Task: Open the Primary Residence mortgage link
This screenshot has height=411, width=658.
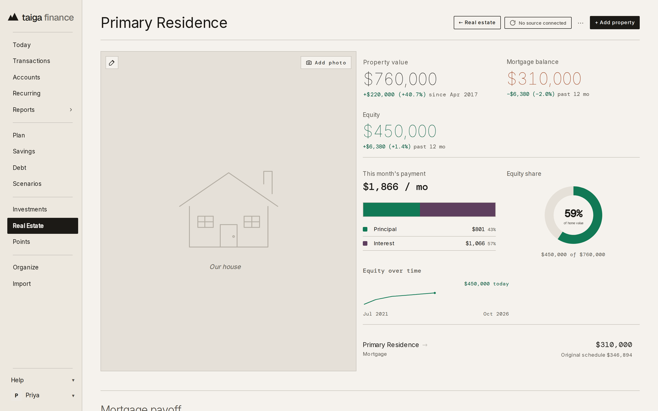Action: tap(391, 345)
